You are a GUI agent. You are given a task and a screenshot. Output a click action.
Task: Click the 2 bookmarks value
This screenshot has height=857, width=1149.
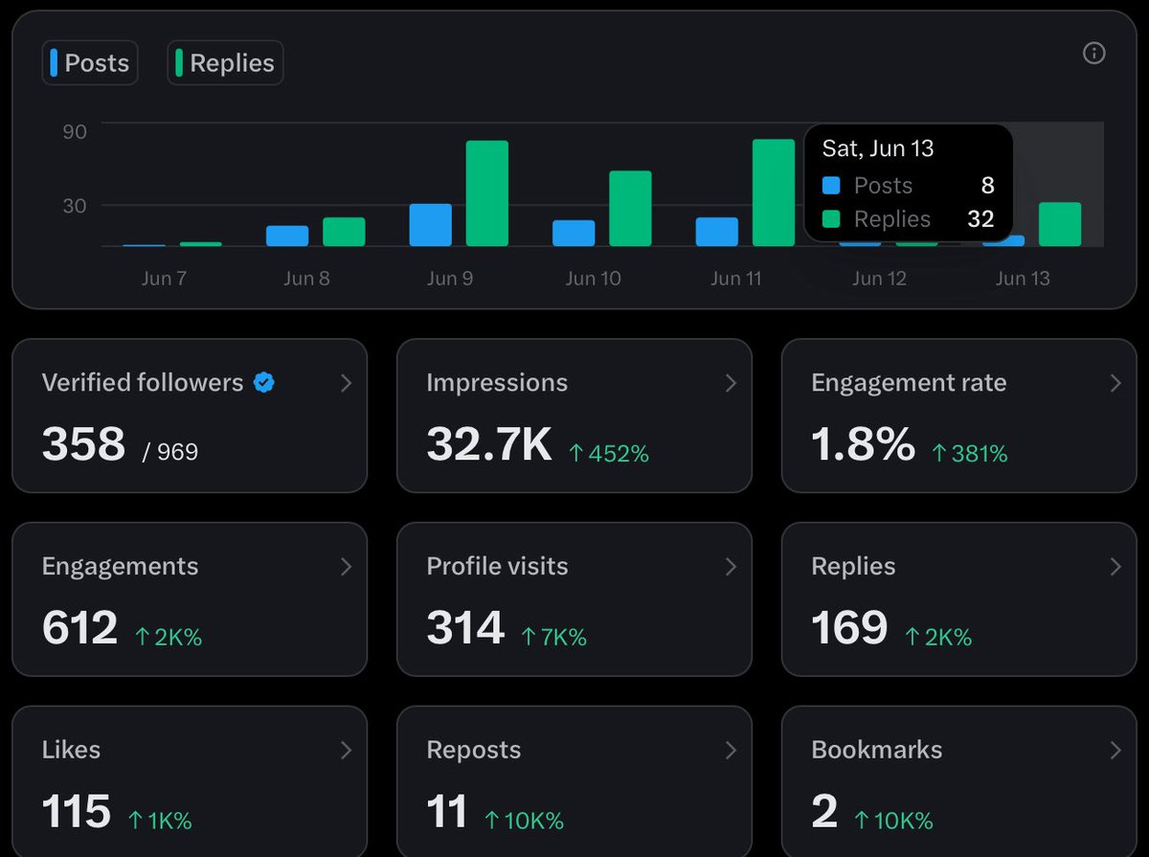[x=824, y=812]
